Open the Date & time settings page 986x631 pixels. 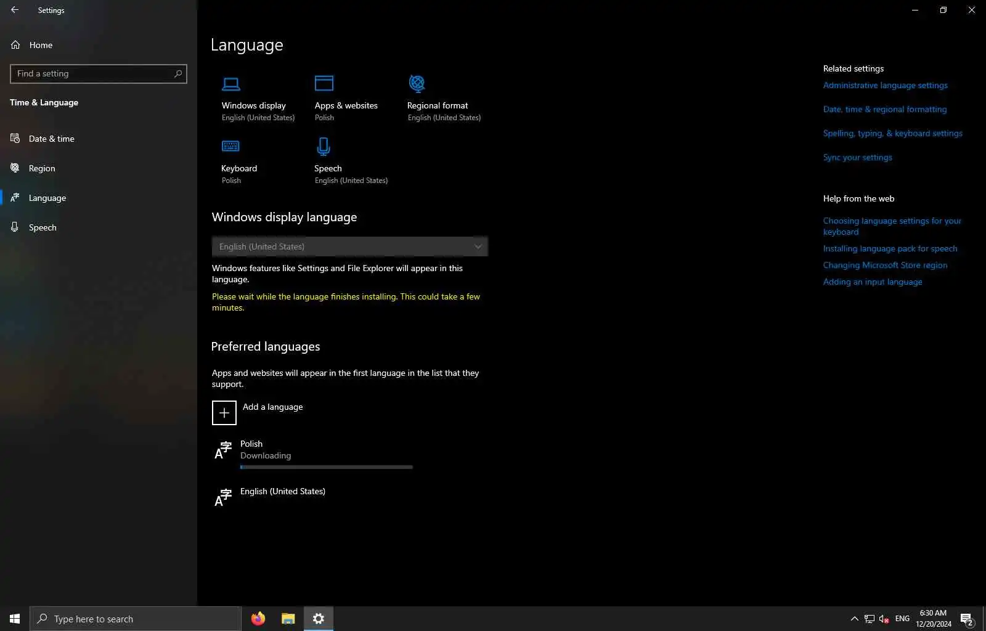pos(99,139)
